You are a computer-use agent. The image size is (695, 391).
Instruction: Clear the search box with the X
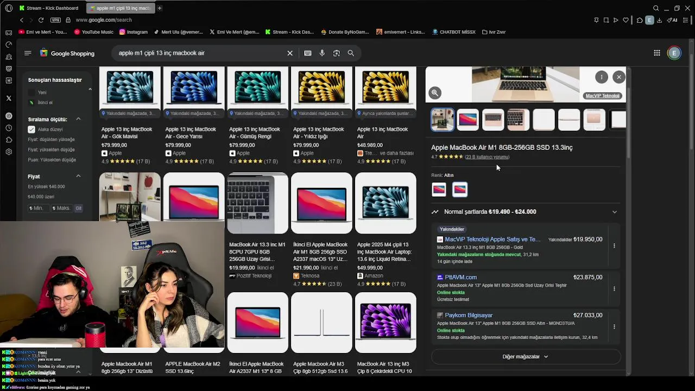pos(290,53)
